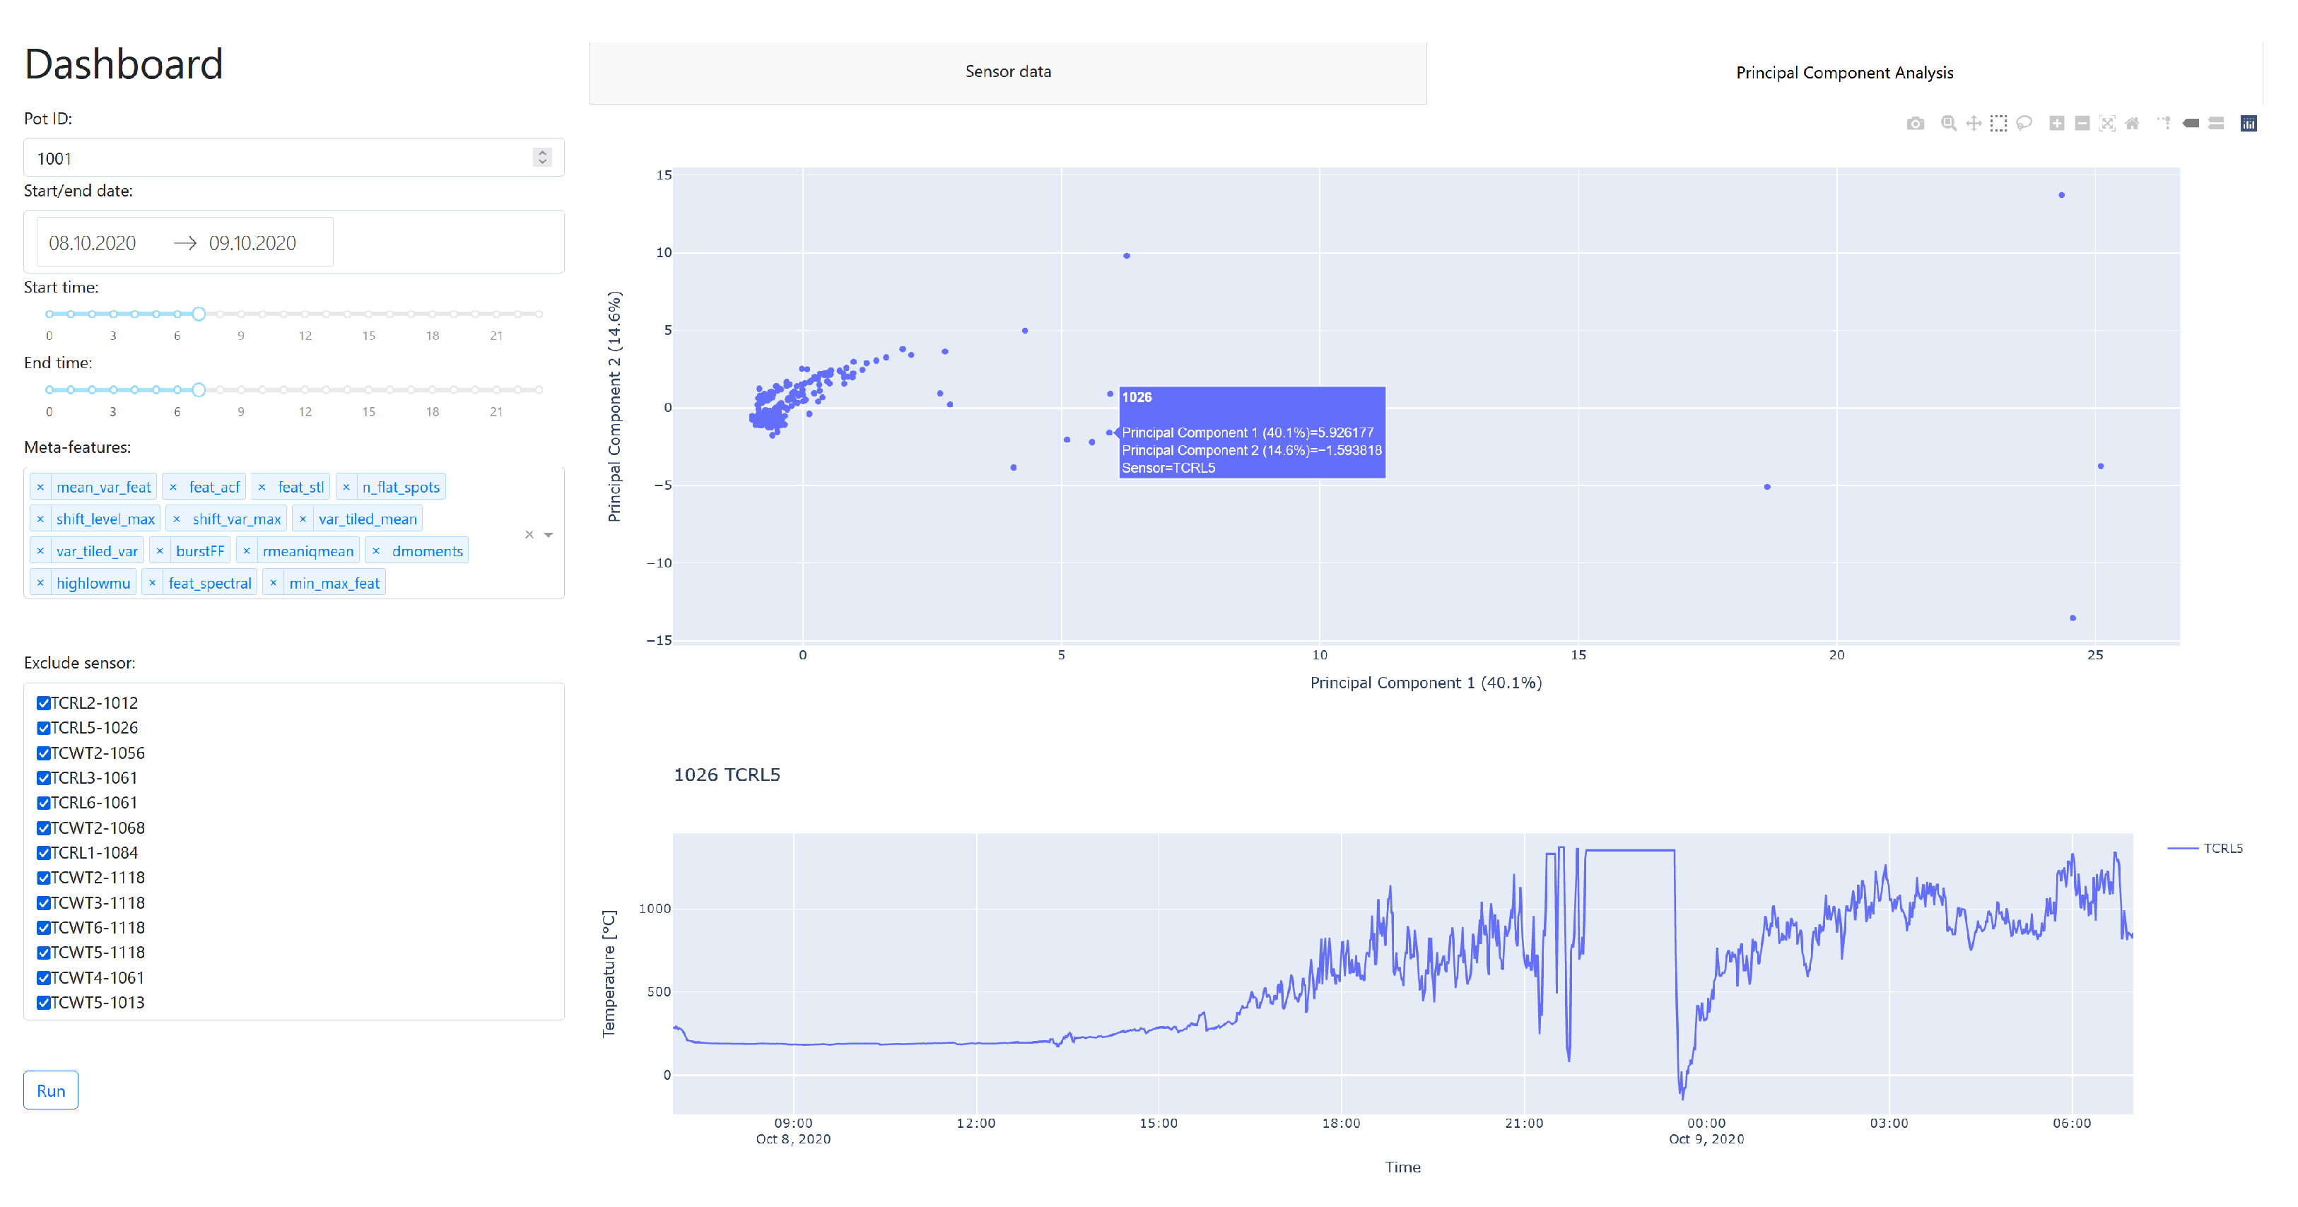Remove the burstFF tag
Screen dimensions: 2298x1207
tap(160, 551)
